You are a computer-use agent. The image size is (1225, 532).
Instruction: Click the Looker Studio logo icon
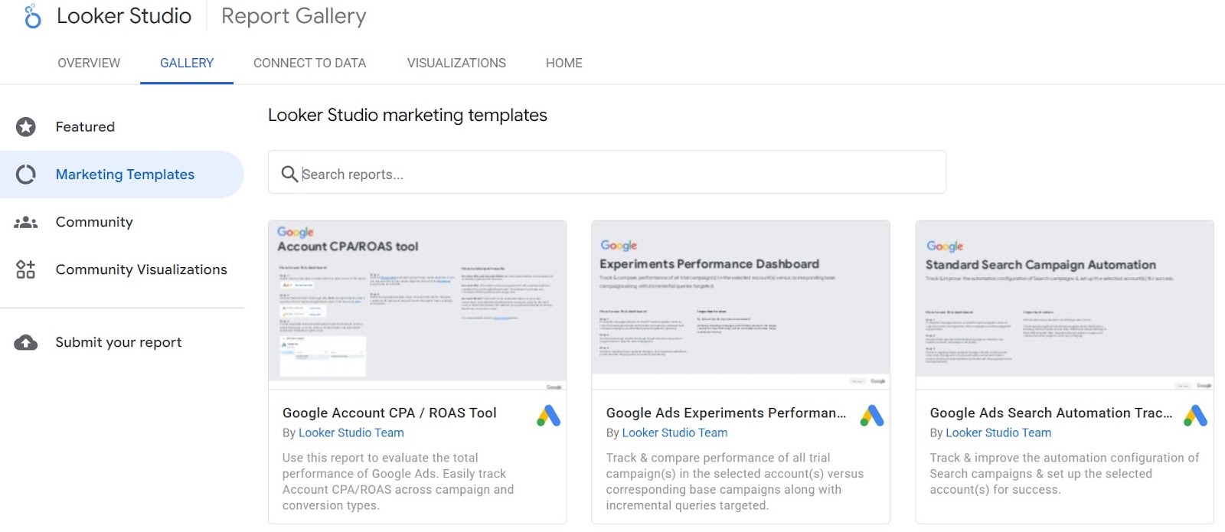pos(32,16)
